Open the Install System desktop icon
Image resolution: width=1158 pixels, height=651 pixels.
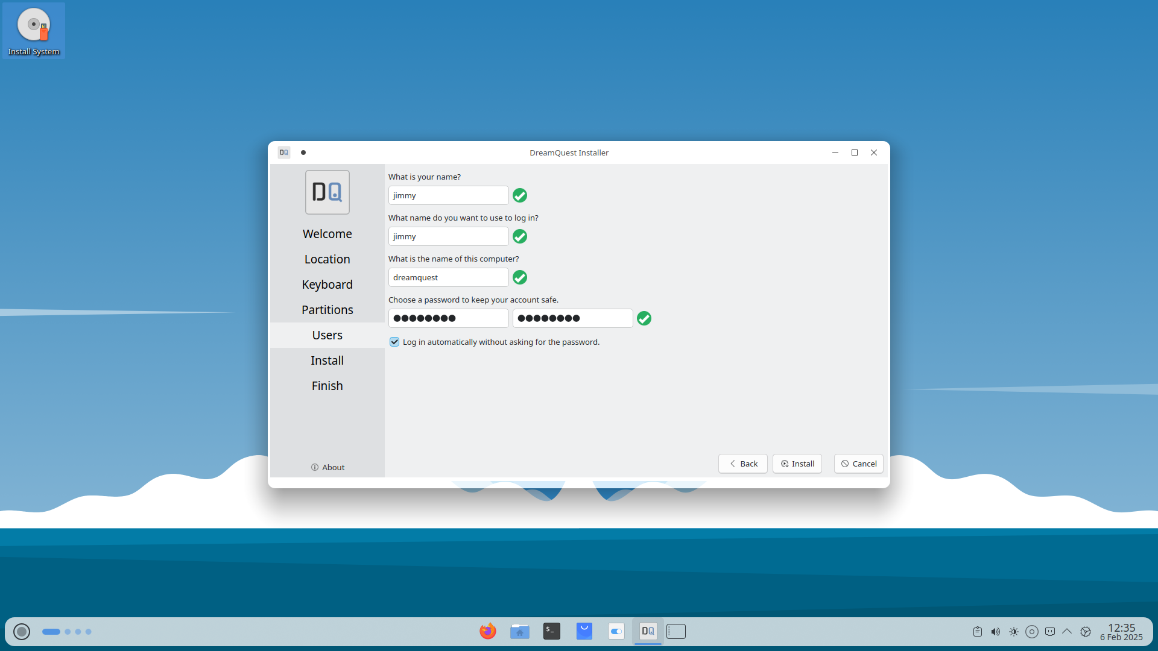pyautogui.click(x=34, y=31)
